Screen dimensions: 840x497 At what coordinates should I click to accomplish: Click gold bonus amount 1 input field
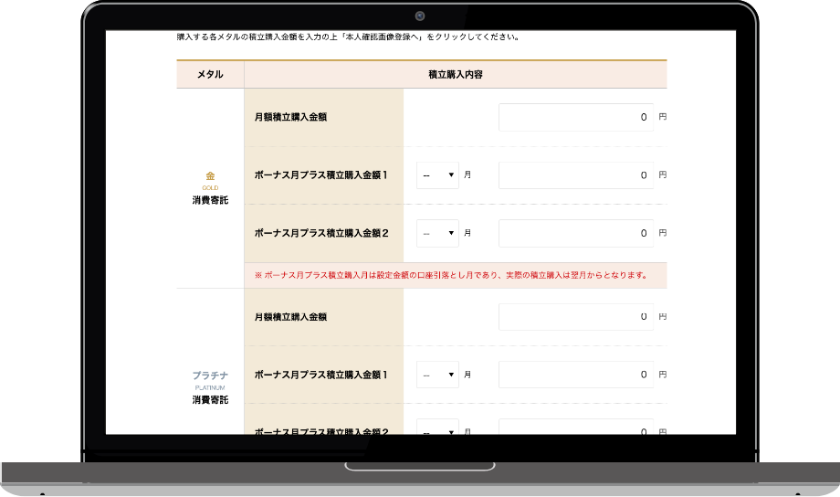point(576,174)
